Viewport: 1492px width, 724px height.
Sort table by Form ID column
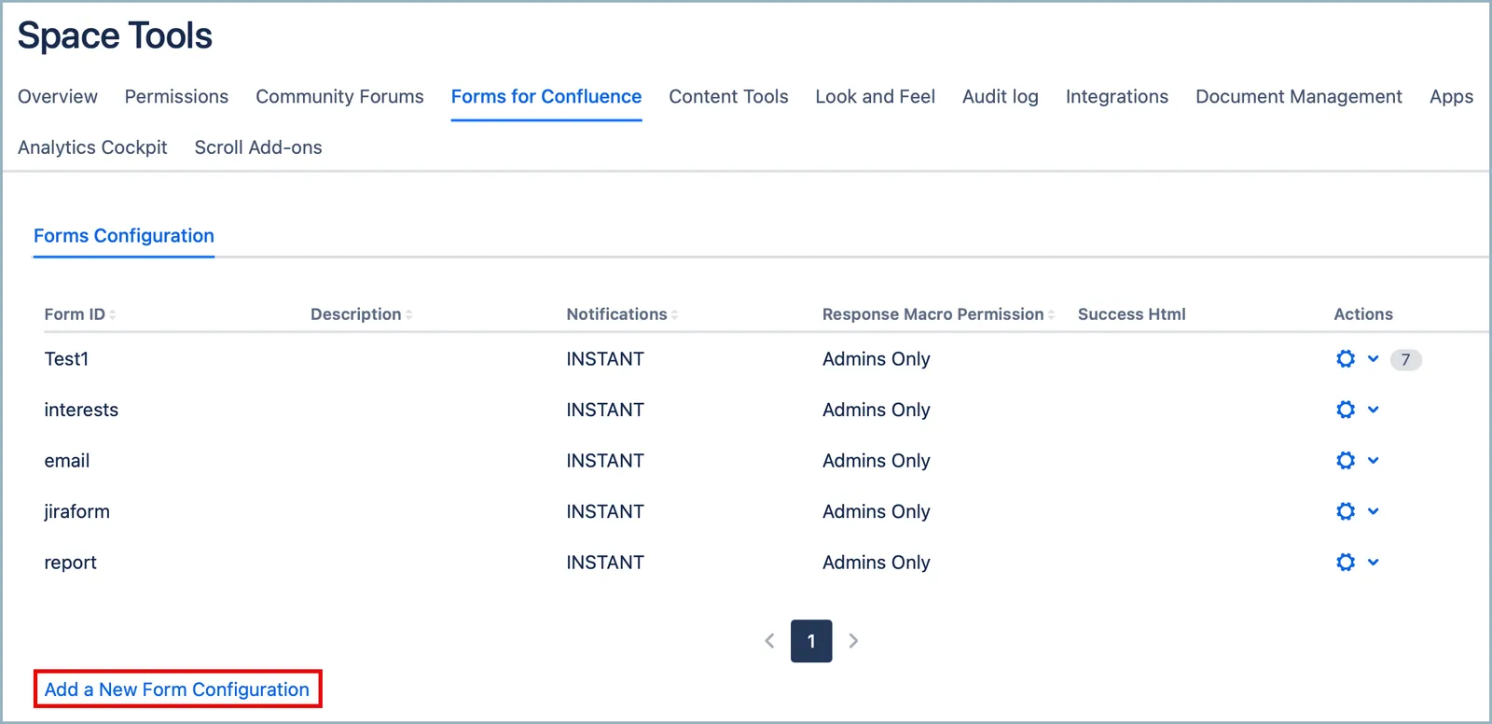coord(80,314)
